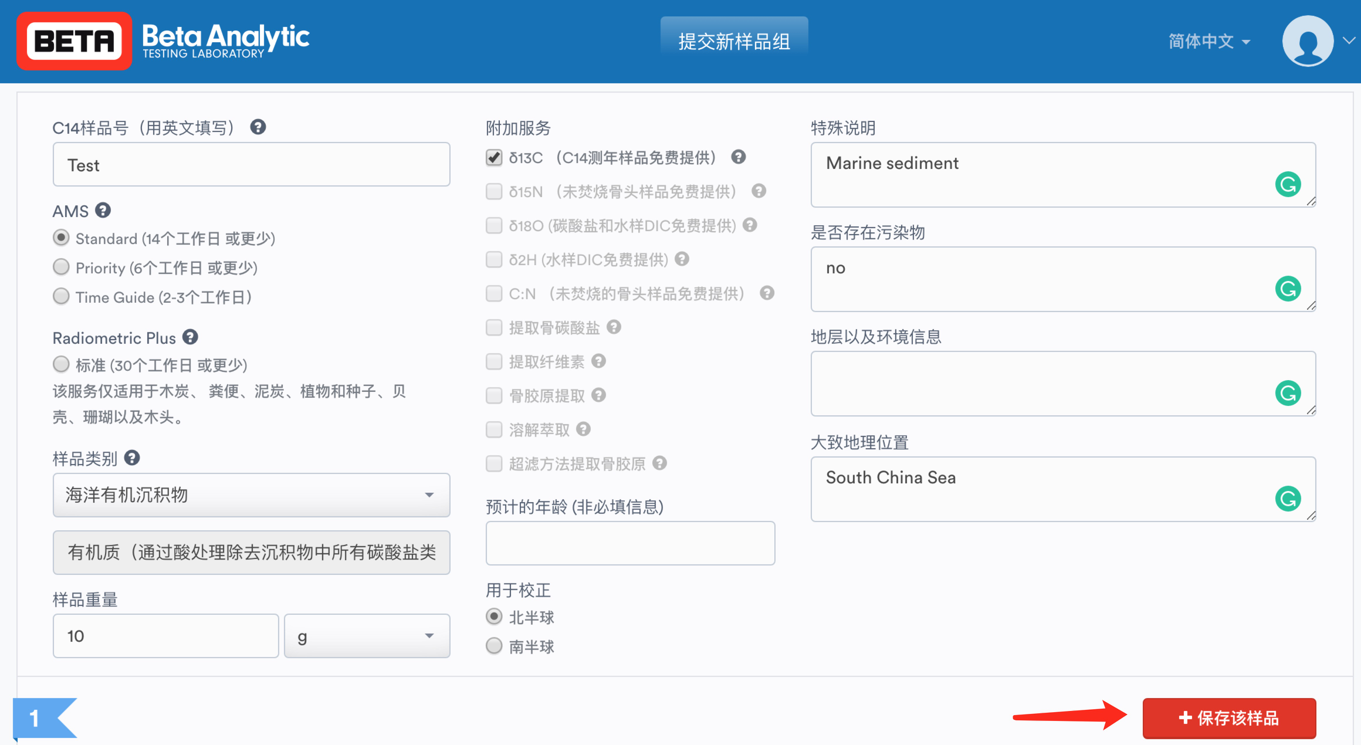Open the 简体中文 language dropdown
Viewport: 1361px width, 745px height.
click(1209, 41)
